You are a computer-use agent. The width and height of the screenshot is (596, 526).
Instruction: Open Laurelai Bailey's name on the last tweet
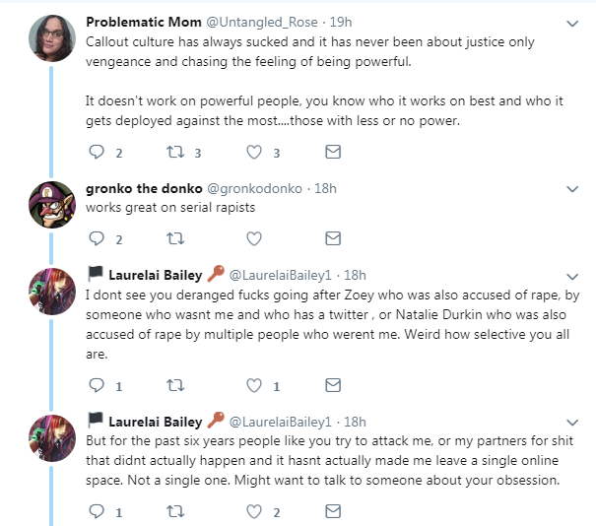pos(156,422)
